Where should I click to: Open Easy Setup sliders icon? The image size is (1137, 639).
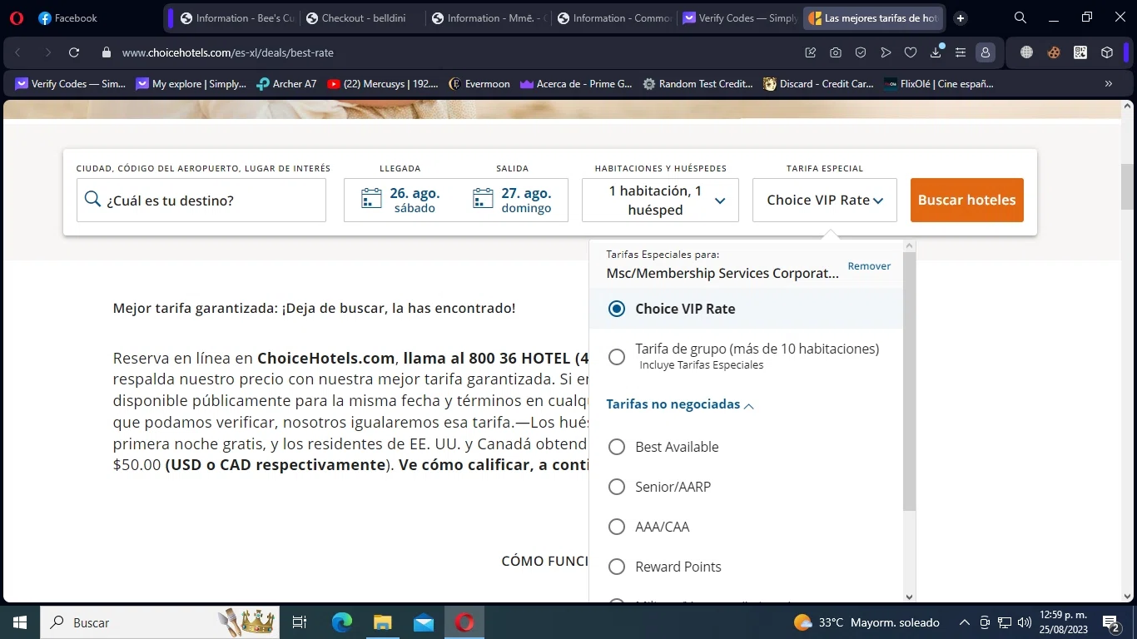pos(961,52)
